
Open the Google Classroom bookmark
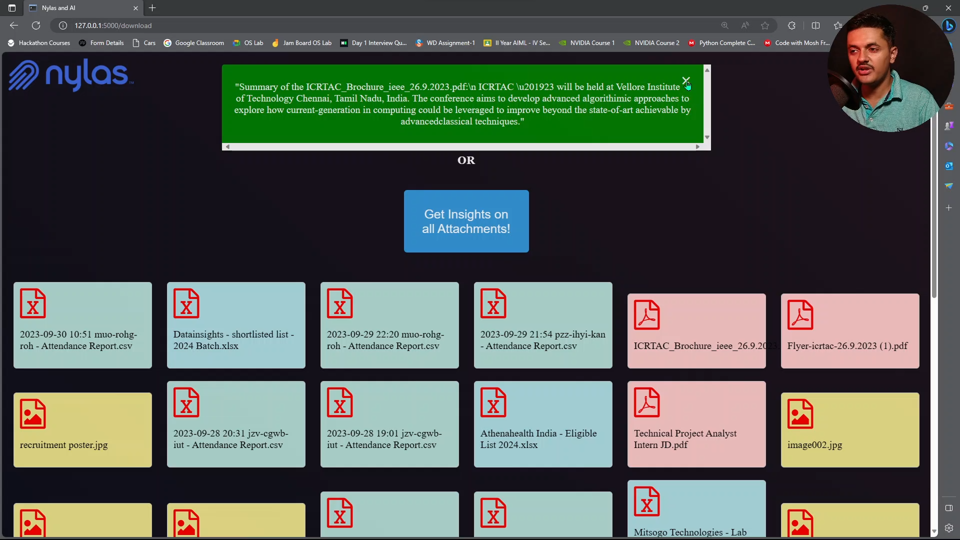pyautogui.click(x=194, y=43)
